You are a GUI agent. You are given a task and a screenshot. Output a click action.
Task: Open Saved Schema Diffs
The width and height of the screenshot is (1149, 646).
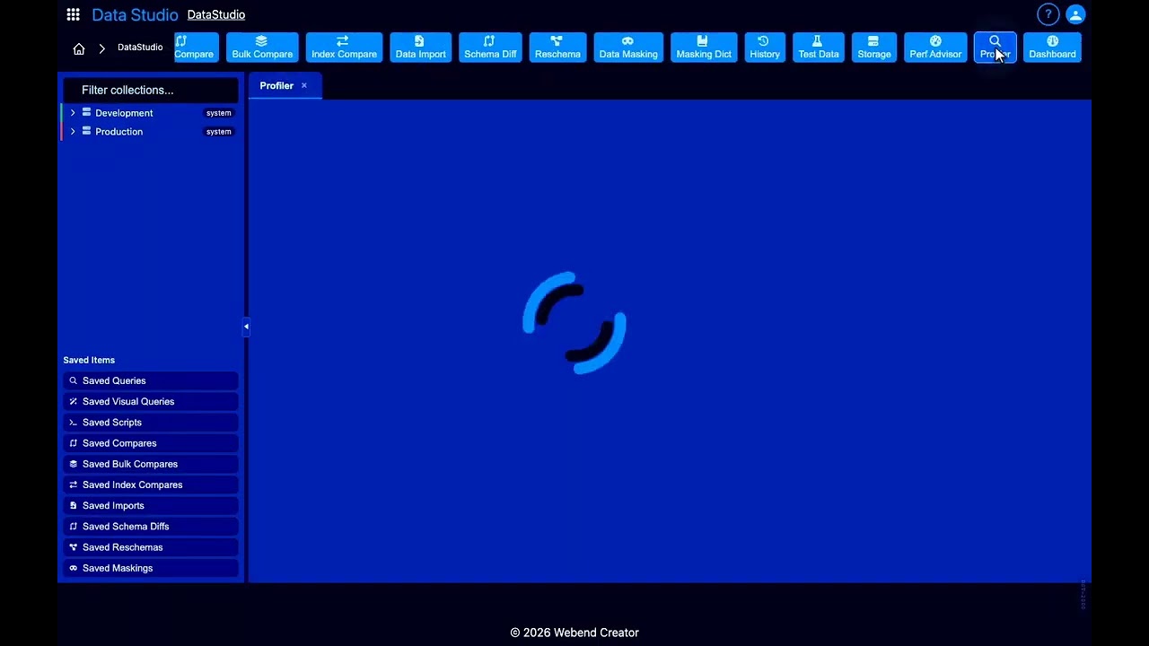point(151,527)
